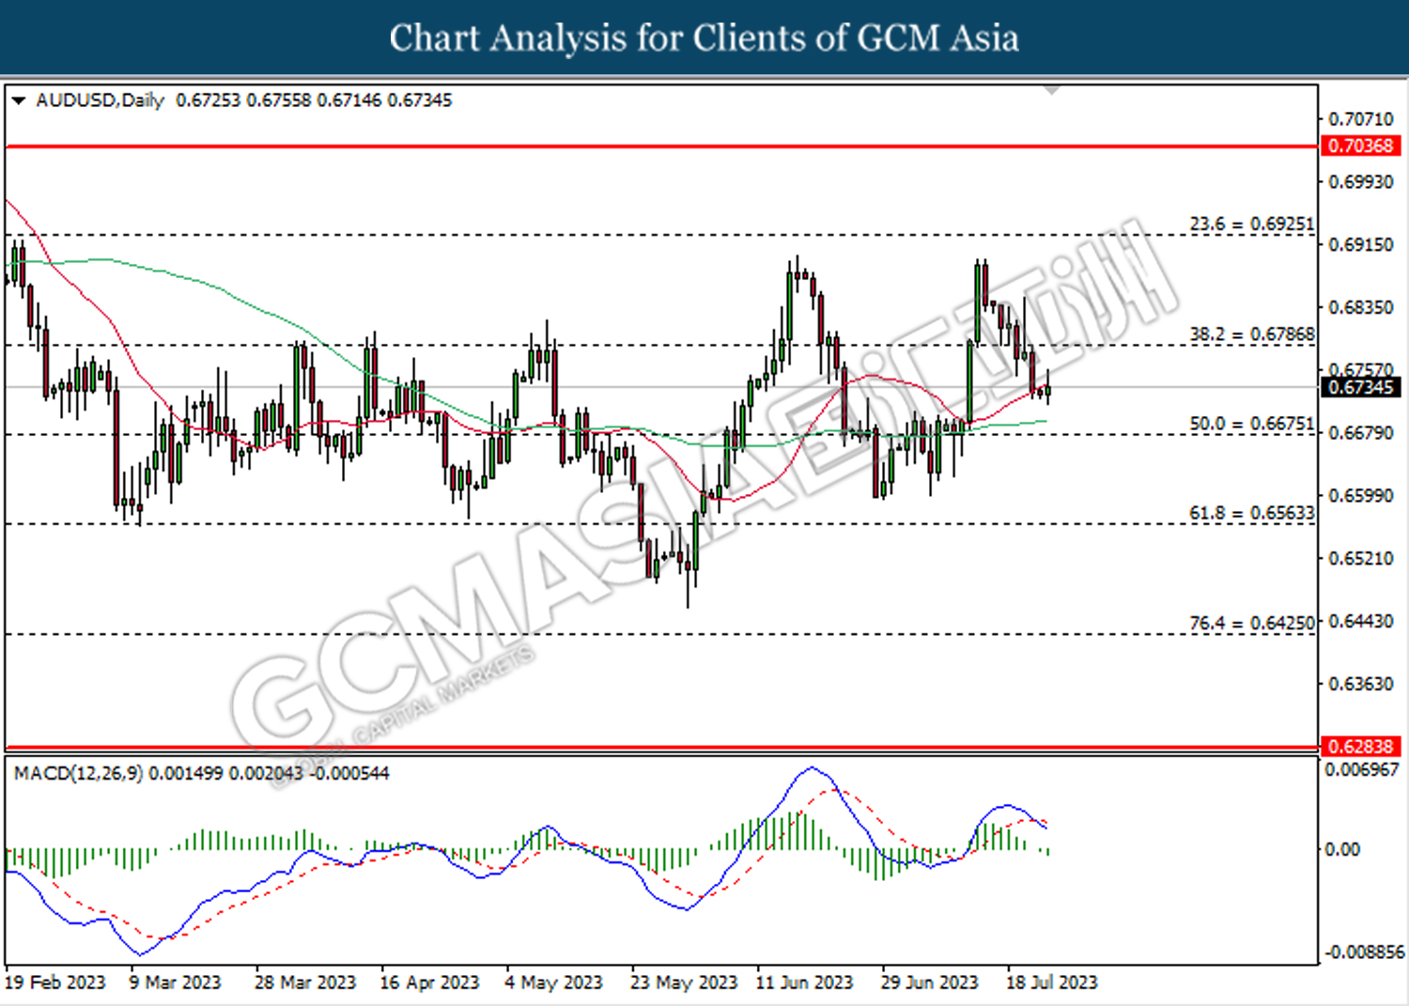Click the 0.65990 price axis value
The image size is (1409, 1006).
click(x=1361, y=495)
